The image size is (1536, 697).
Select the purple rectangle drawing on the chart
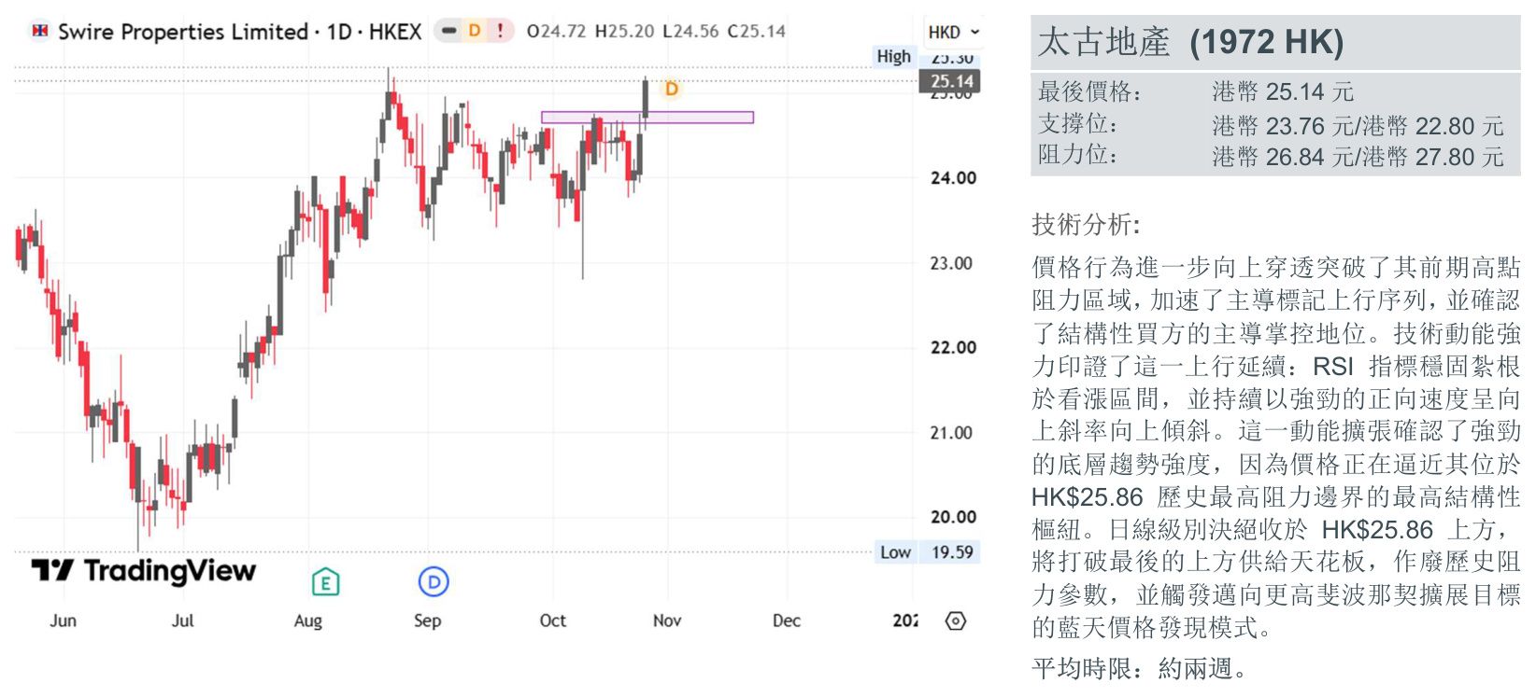coord(647,118)
